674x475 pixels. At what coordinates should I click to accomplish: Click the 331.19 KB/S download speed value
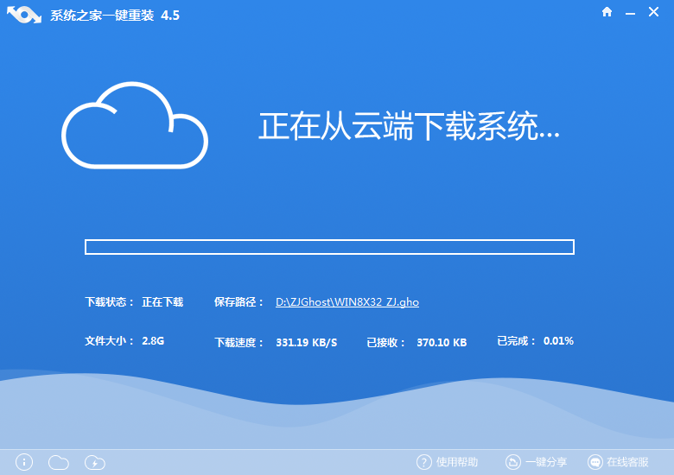(307, 343)
